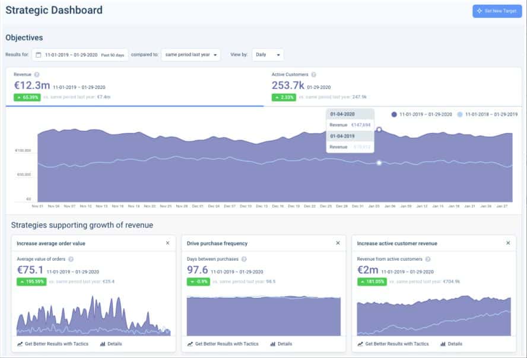Image resolution: width=527 pixels, height=358 pixels.
Task: Click info icon beside Revenue from active customers
Action: point(428,259)
